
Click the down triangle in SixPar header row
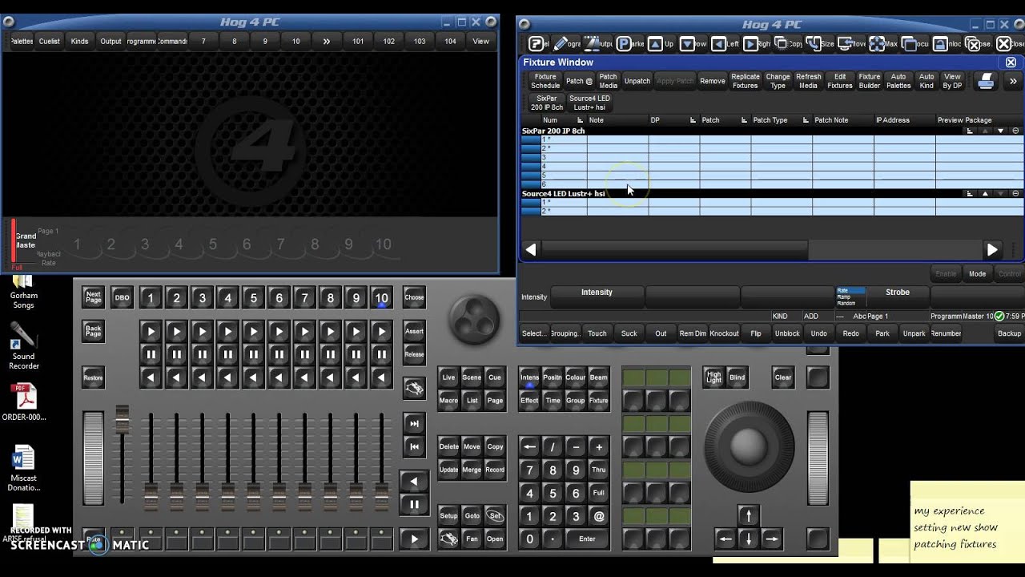pos(1000,131)
